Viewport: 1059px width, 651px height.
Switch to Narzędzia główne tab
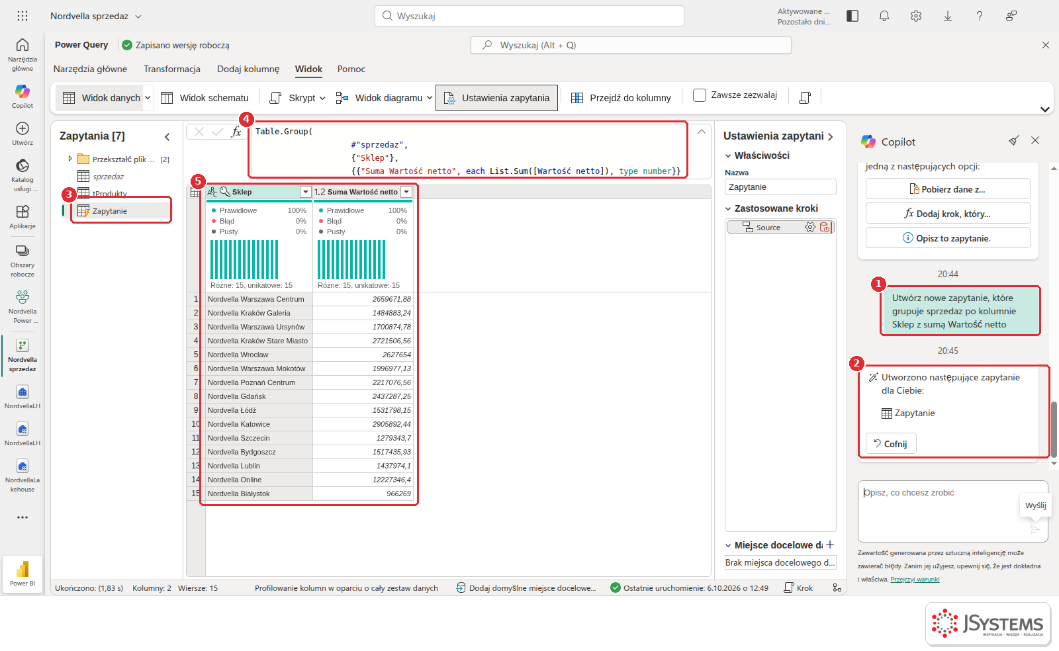90,69
